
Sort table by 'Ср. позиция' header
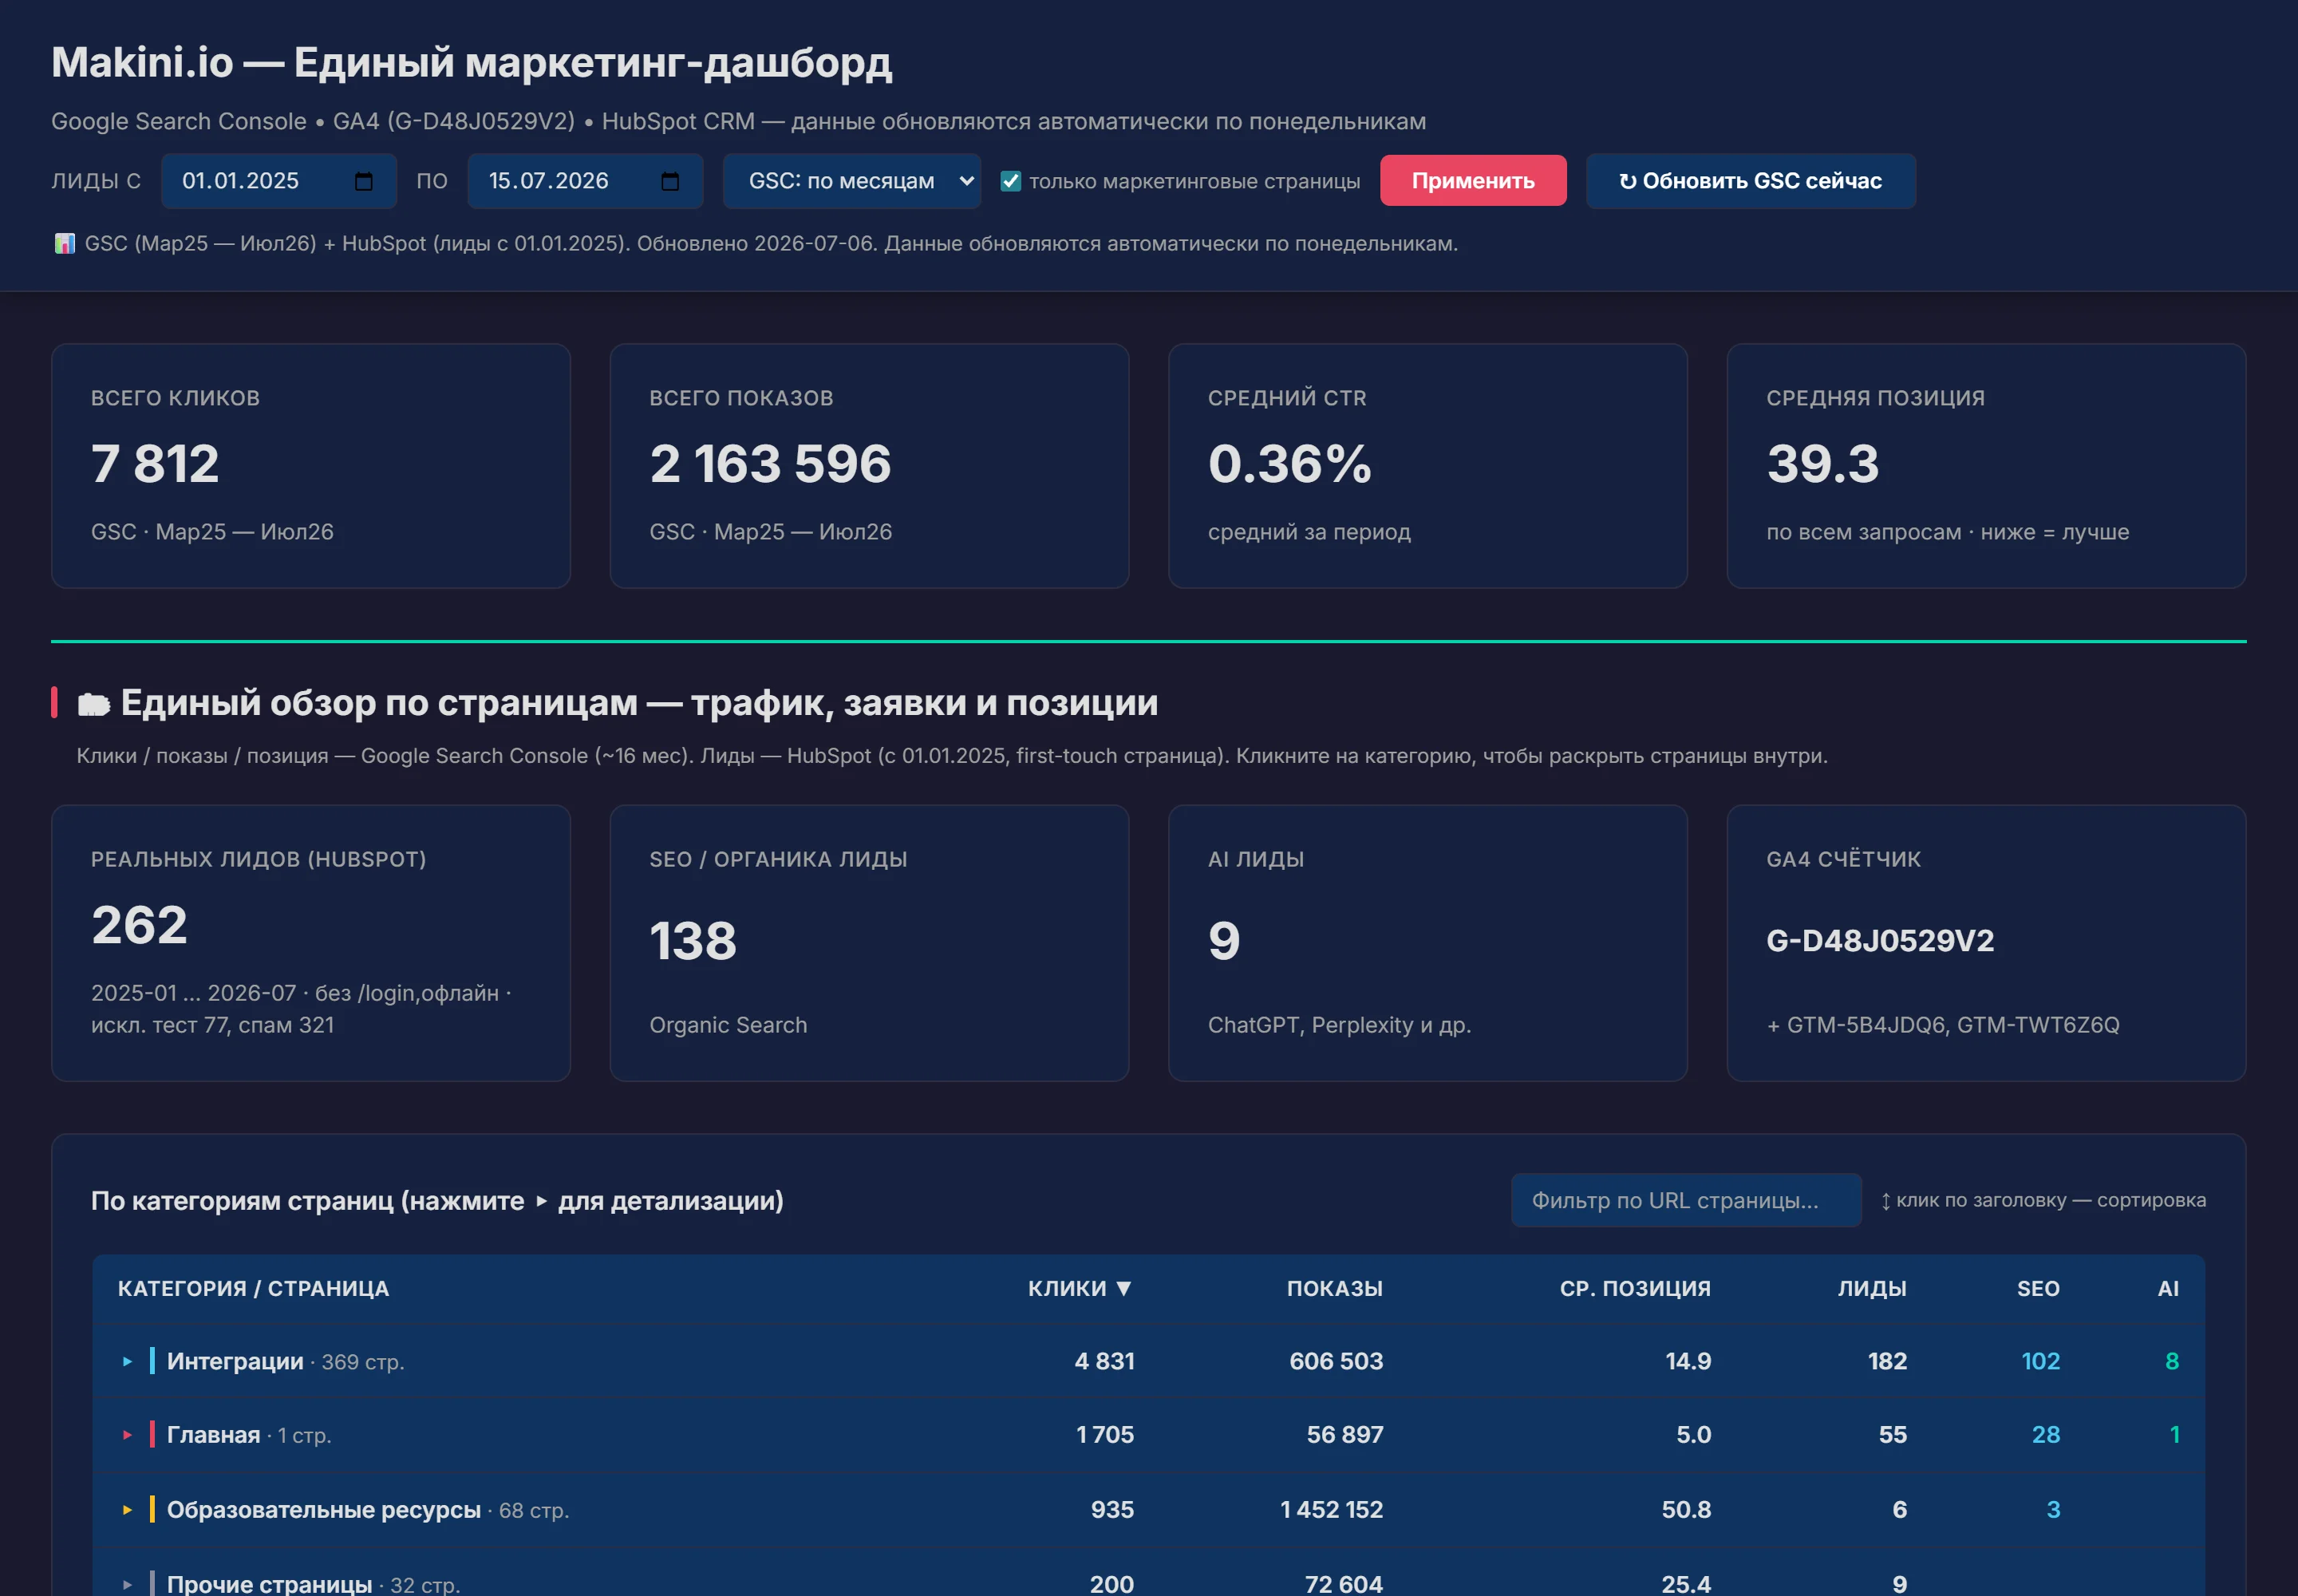pyautogui.click(x=1635, y=1288)
